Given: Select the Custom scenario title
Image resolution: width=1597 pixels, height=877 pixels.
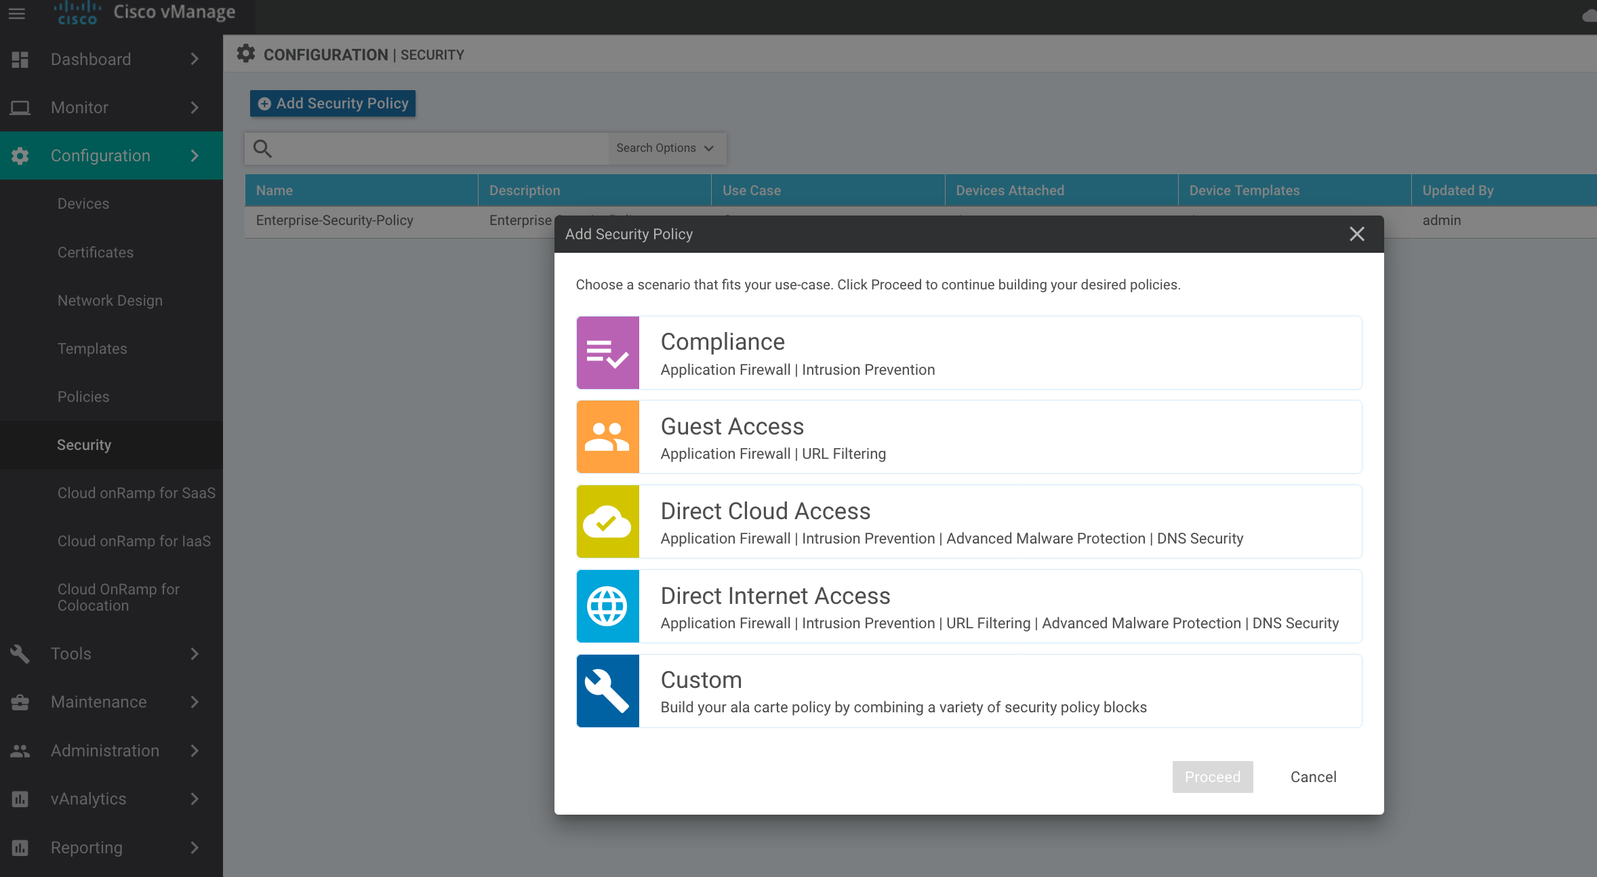Looking at the screenshot, I should (x=702, y=680).
